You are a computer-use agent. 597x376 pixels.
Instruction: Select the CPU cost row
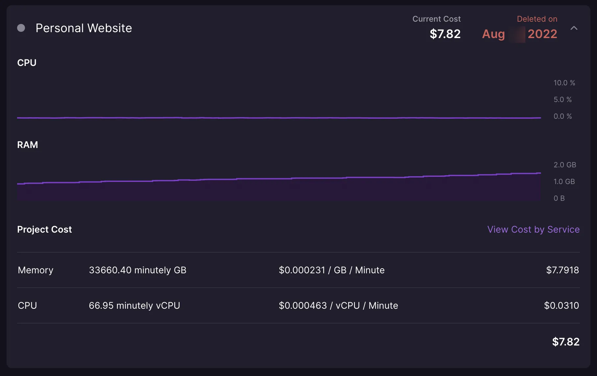[27, 305]
